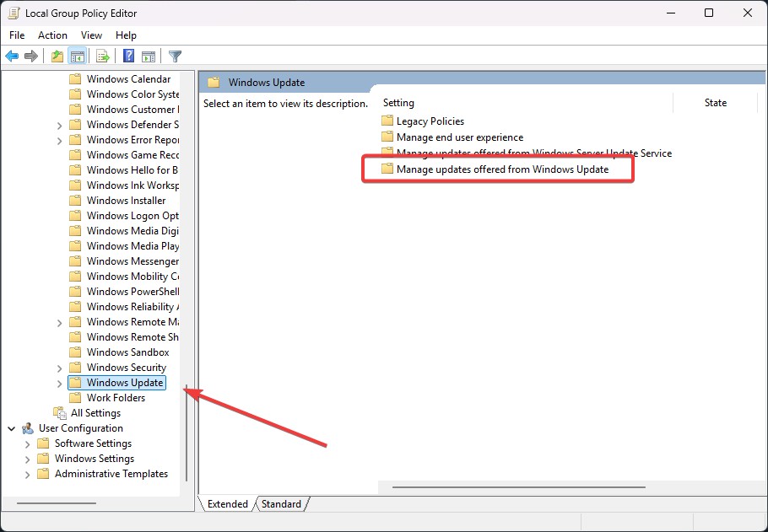
Task: Expand the Windows Defender tree node
Action: click(x=59, y=126)
